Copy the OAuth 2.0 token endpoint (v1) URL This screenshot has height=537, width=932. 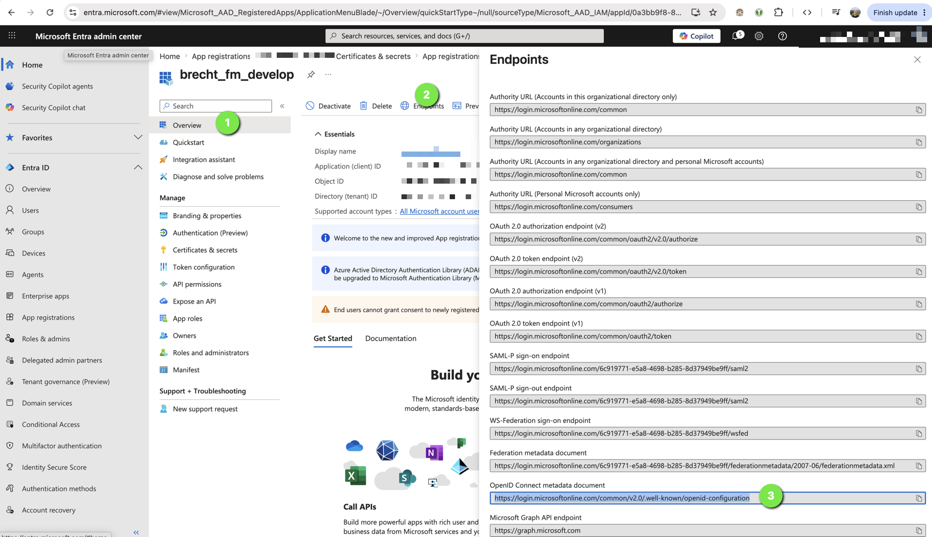[x=919, y=337]
